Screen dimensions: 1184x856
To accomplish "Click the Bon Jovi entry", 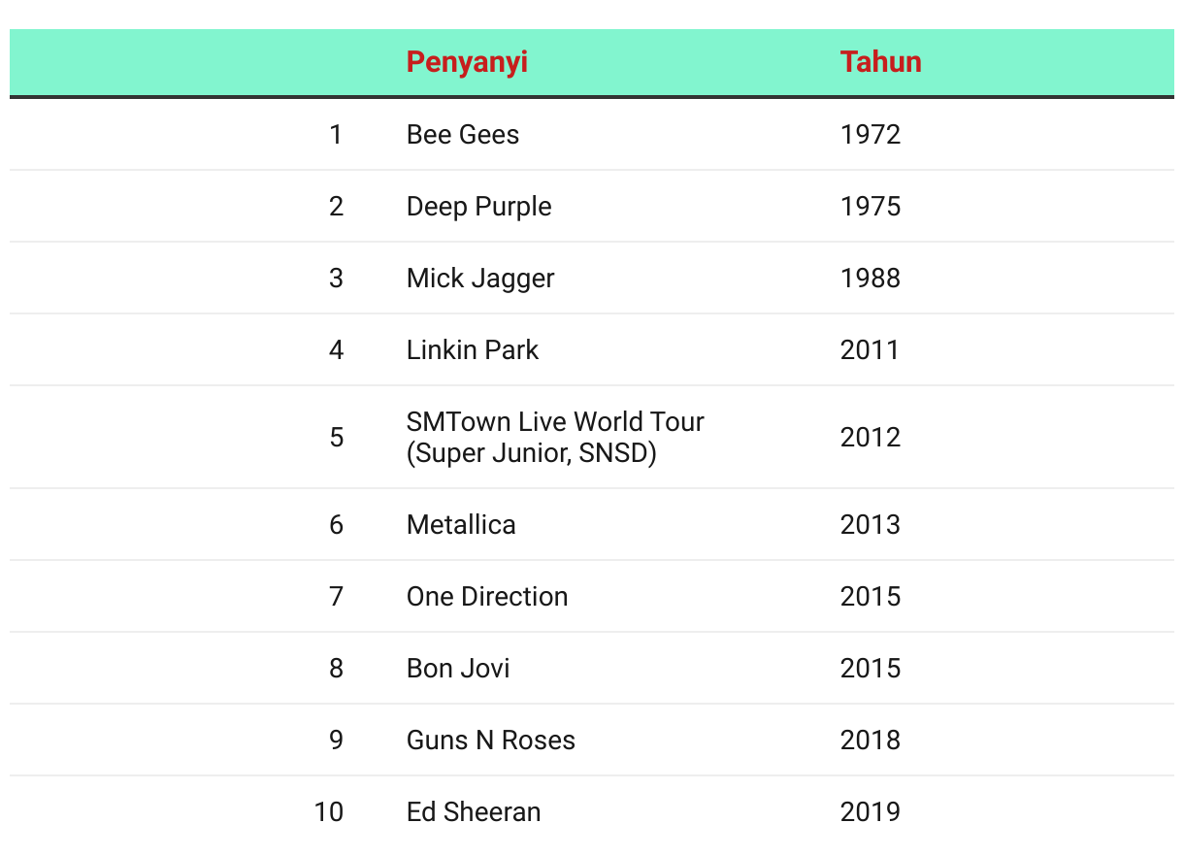I will pos(458,668).
